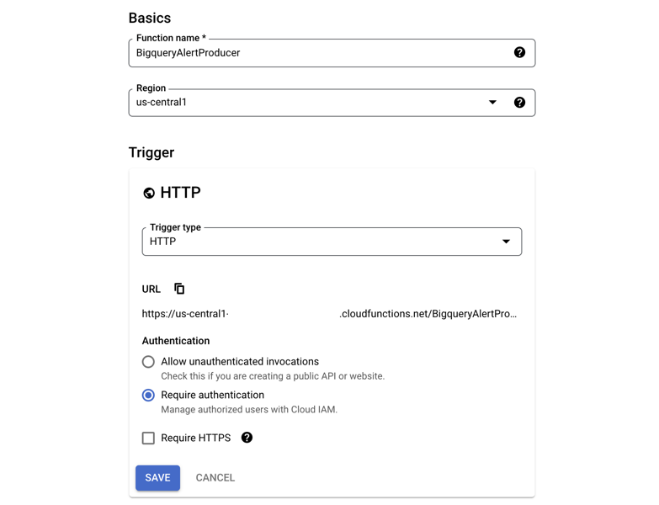The width and height of the screenshot is (659, 505).
Task: Click the Allow unauthenticated invocations label text
Action: (x=240, y=362)
